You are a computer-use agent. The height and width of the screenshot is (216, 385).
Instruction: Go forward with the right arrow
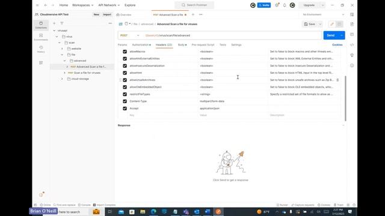pos(52,5)
